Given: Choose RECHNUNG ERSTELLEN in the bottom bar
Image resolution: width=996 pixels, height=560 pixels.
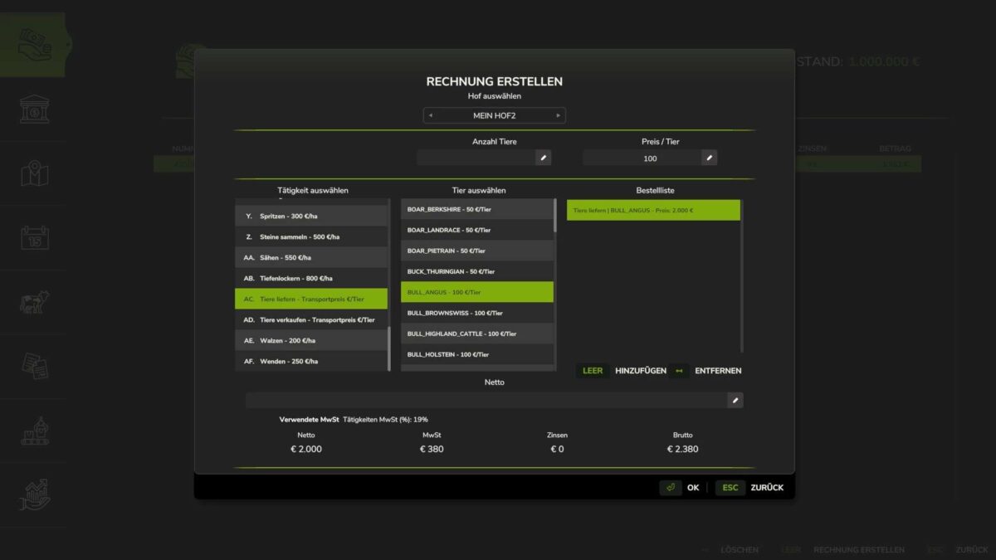Looking at the screenshot, I should pos(858,549).
